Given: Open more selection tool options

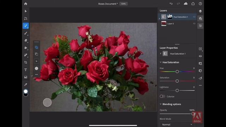Looking at the screenshot, I should [x=36, y=74].
